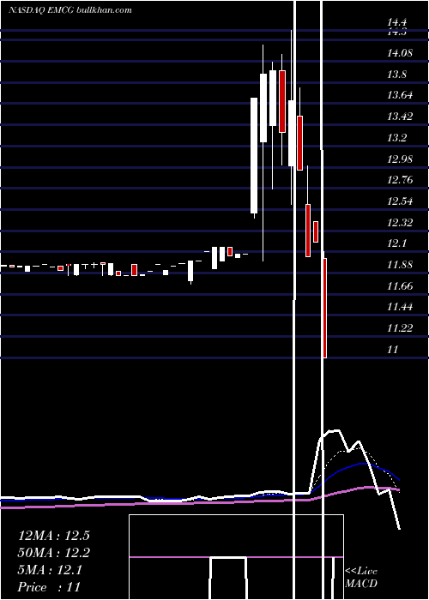Click the 12.32 price axis label
Image resolution: width=429 pixels, height=600 pixels.
(x=400, y=223)
